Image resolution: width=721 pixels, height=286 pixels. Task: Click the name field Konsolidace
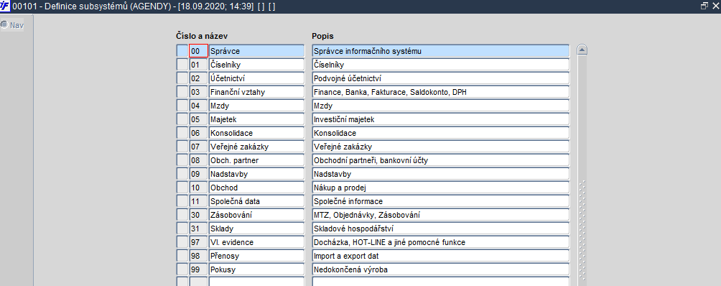256,133
